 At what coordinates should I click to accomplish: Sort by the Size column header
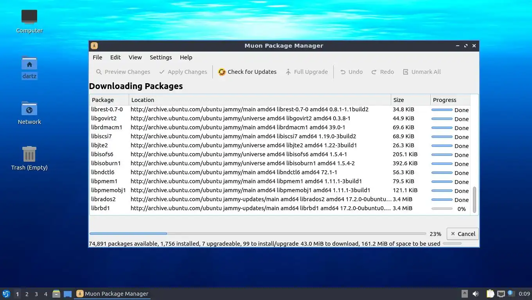point(410,100)
